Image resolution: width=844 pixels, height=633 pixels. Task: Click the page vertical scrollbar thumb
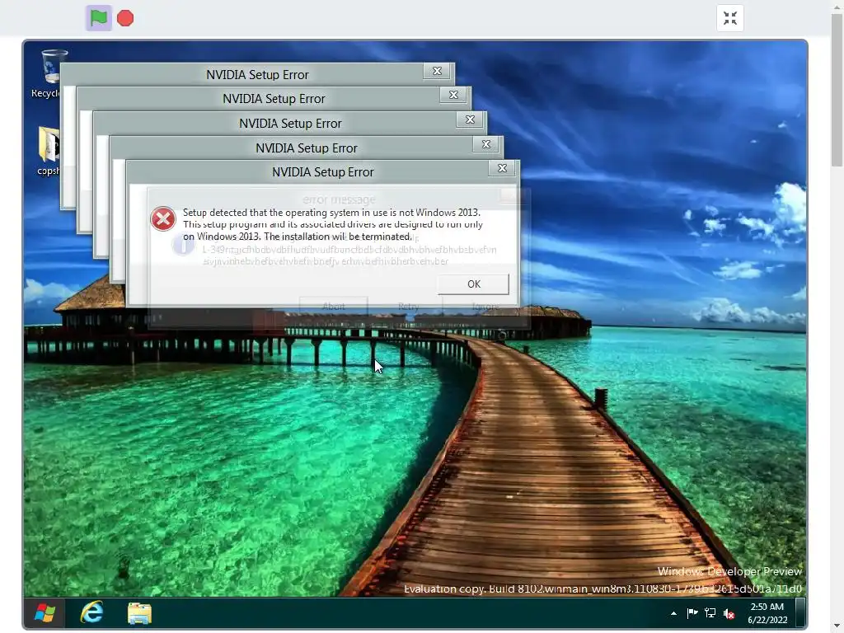(837, 91)
